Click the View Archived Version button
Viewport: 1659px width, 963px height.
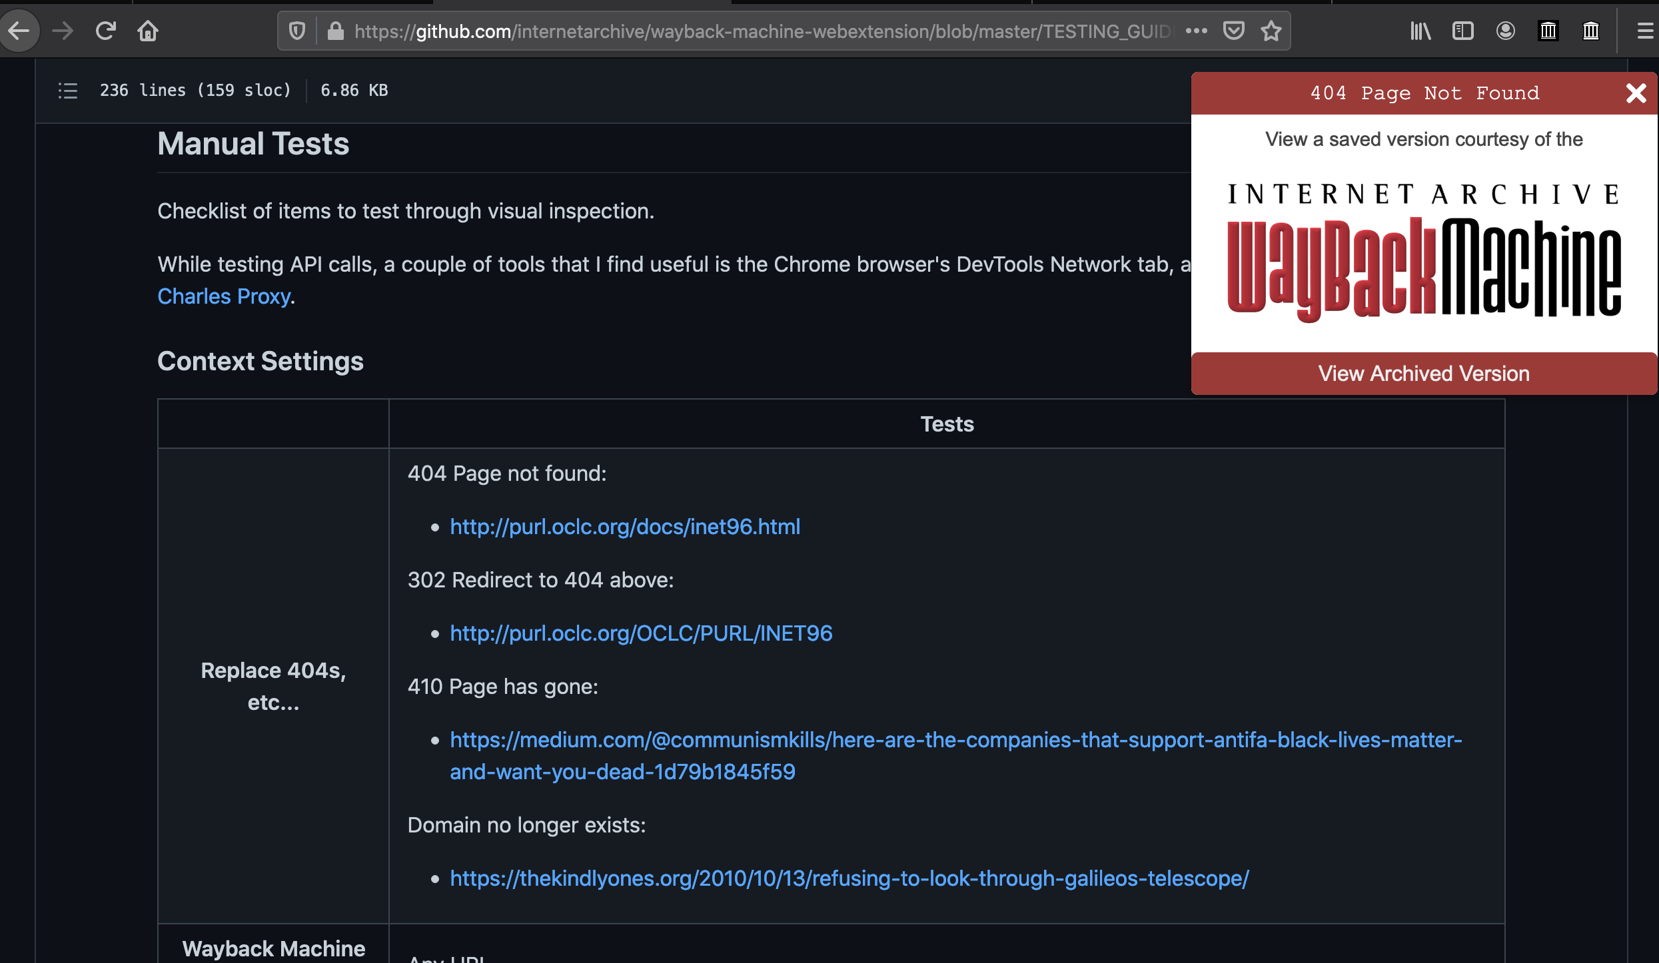(x=1423, y=374)
